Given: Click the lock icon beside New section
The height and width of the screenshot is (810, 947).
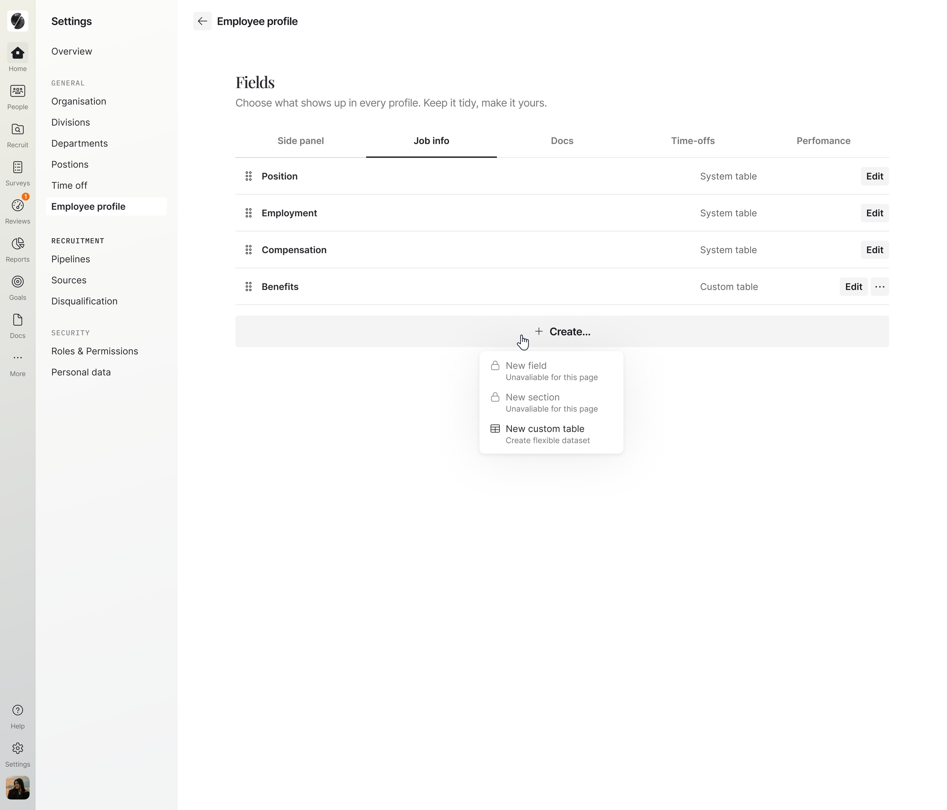Looking at the screenshot, I should 495,397.
